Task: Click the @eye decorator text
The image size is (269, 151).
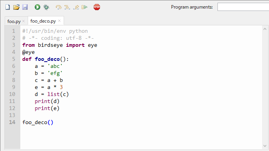Action: (29, 52)
